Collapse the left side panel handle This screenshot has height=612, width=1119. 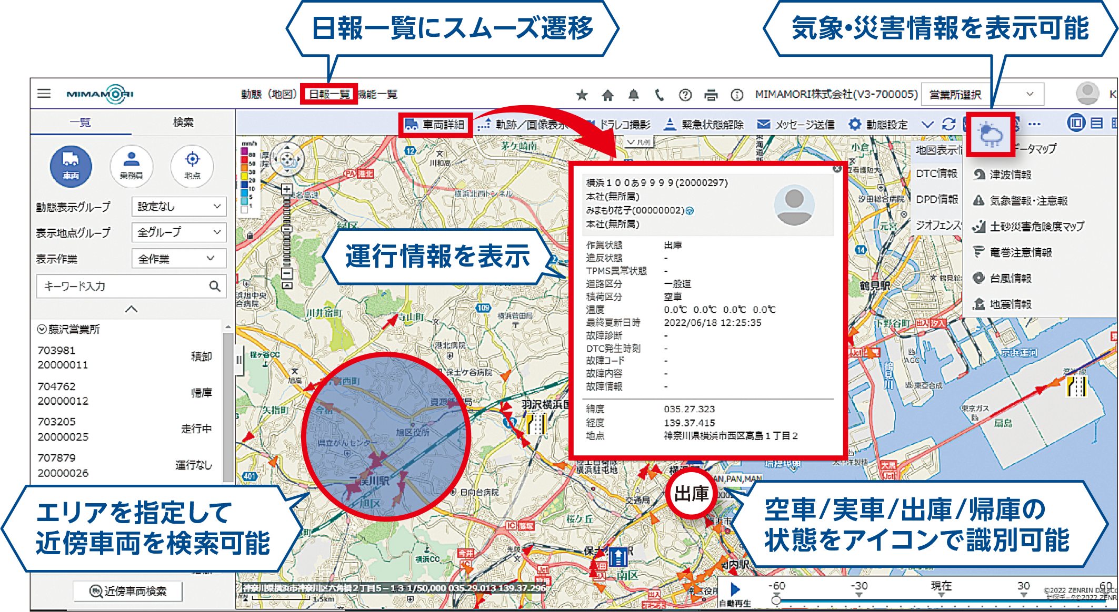pos(239,360)
